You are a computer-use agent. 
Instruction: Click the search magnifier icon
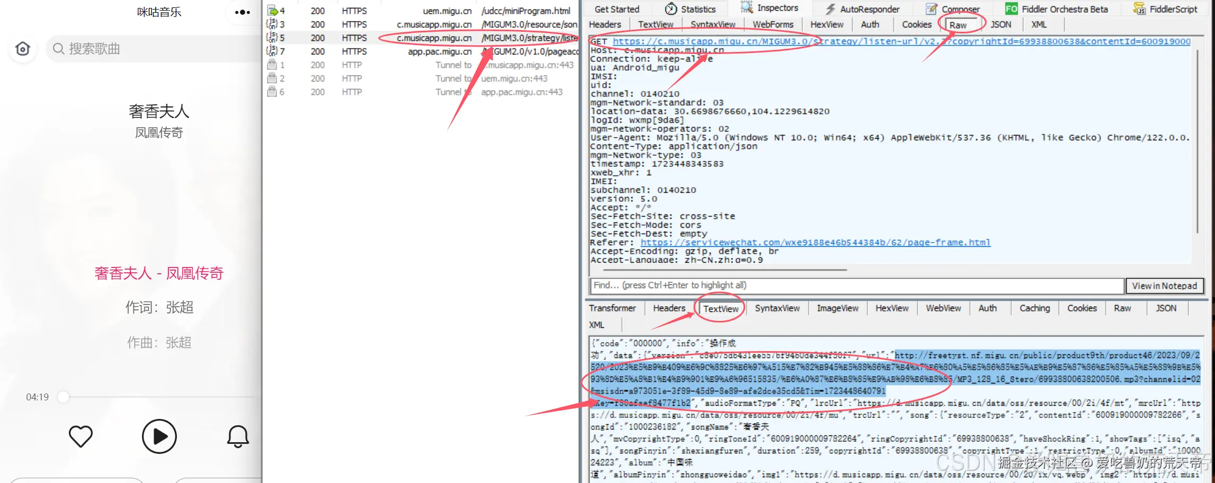58,49
